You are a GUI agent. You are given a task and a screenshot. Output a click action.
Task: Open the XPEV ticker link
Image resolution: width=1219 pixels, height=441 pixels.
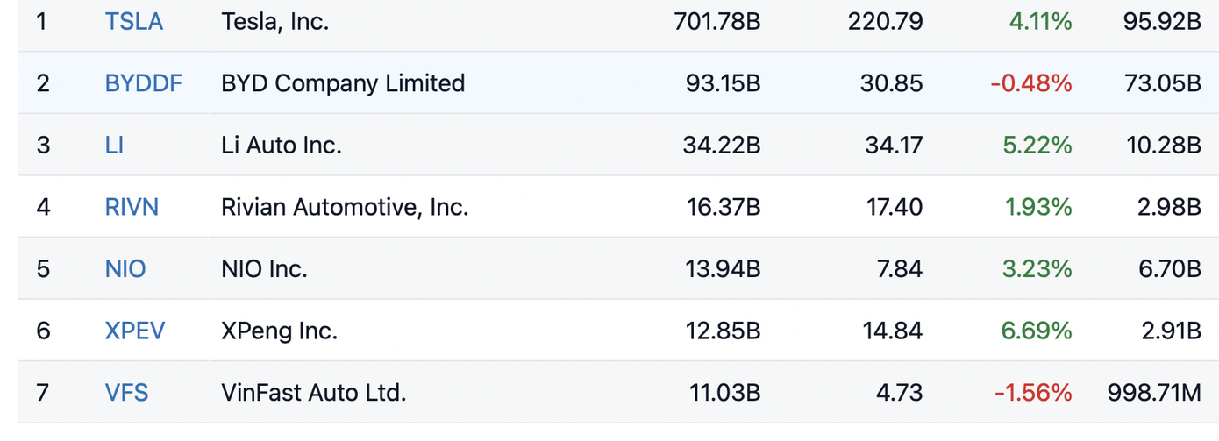[x=135, y=331]
